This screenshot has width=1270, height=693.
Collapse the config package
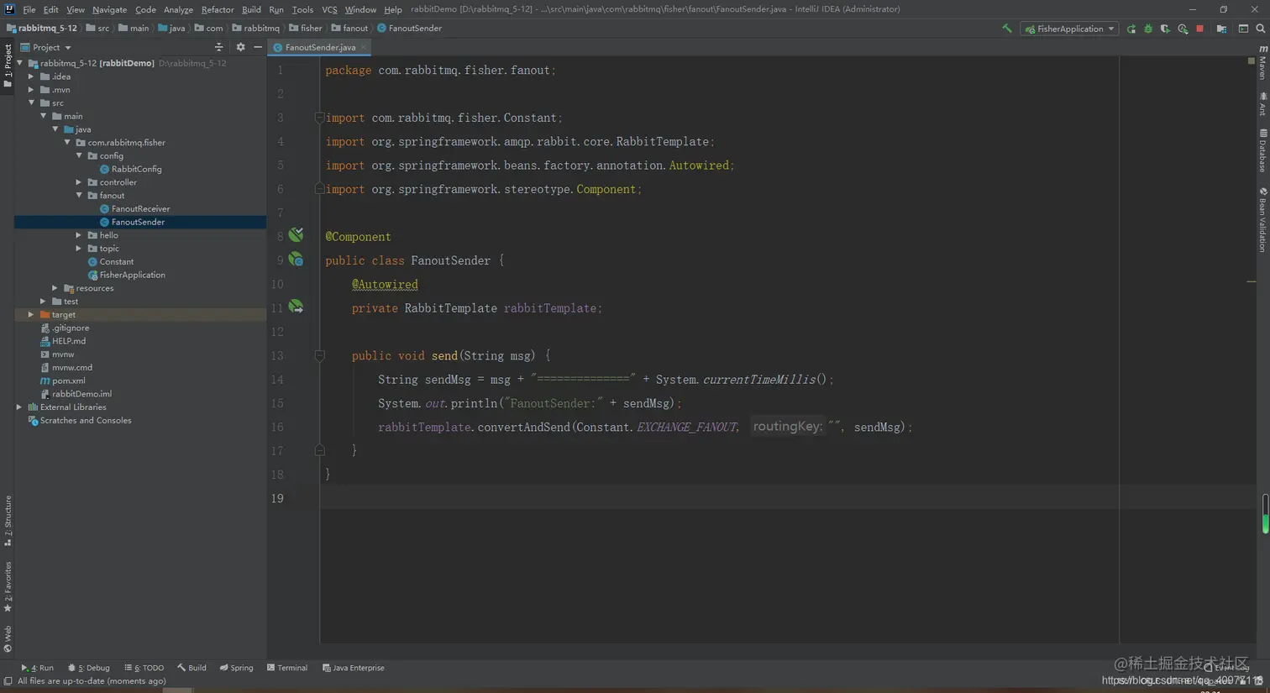click(x=80, y=155)
